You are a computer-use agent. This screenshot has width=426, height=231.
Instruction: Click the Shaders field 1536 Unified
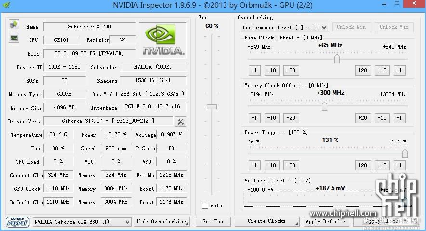[x=153, y=81]
